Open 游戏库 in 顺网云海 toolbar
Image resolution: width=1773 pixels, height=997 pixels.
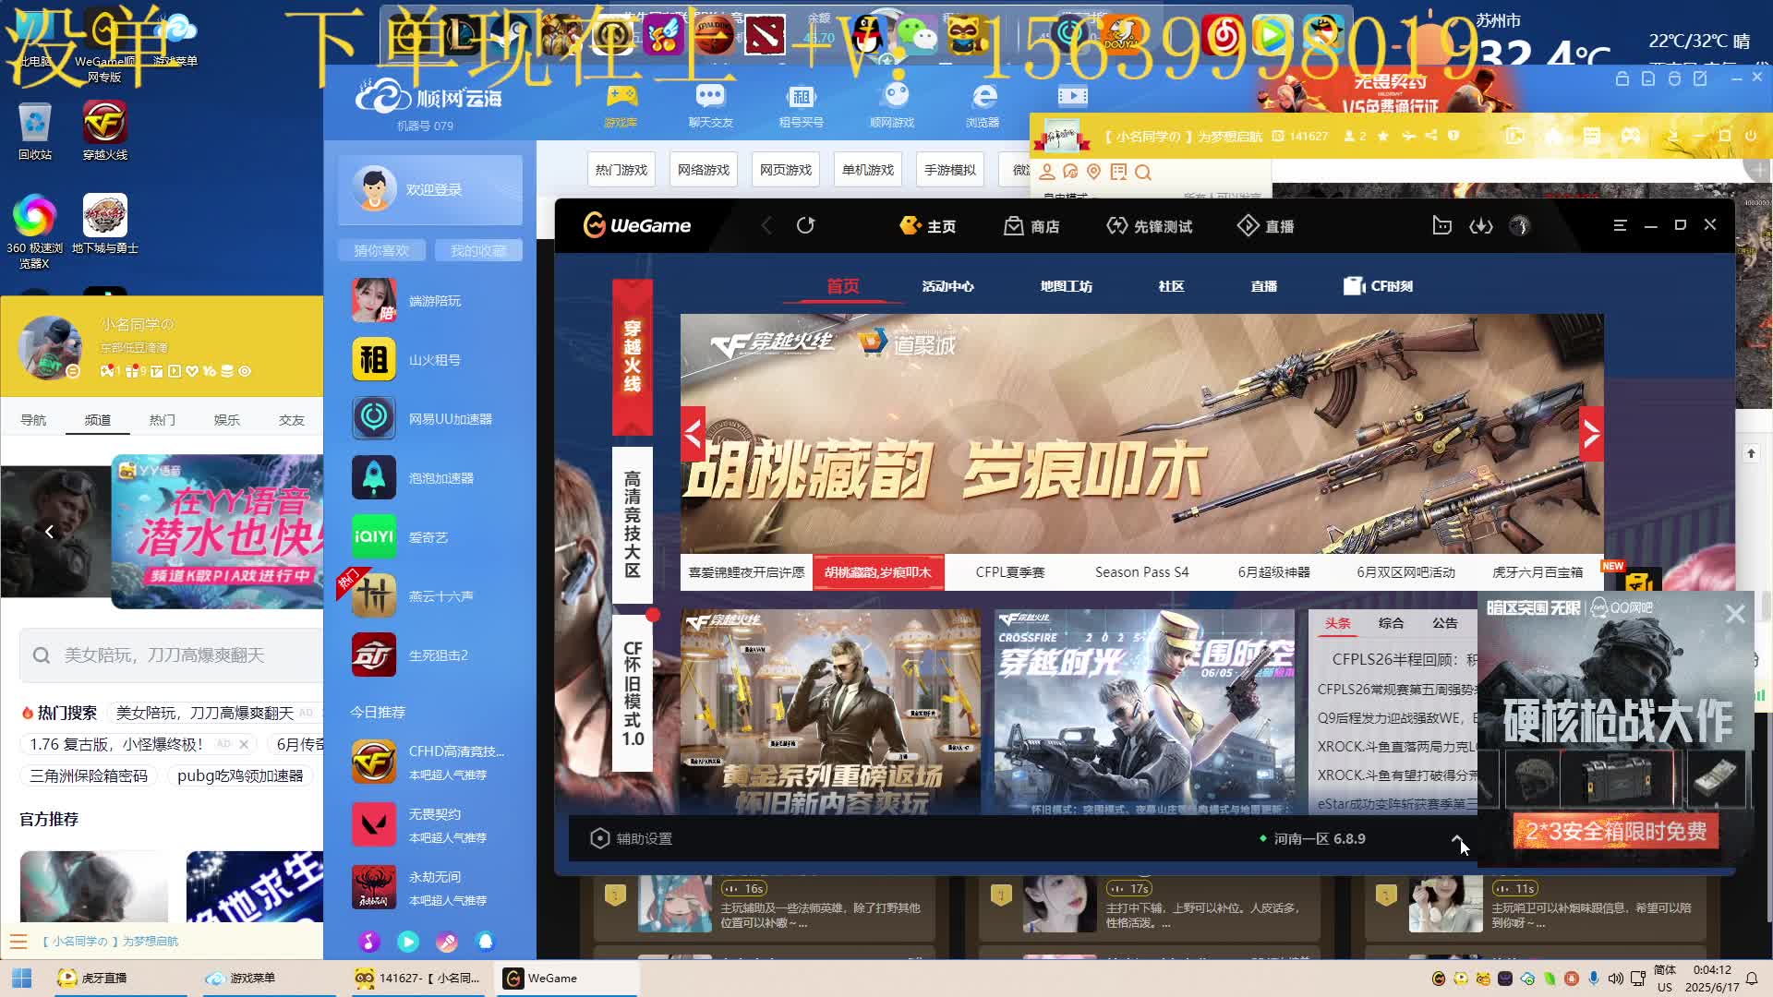[x=621, y=106]
